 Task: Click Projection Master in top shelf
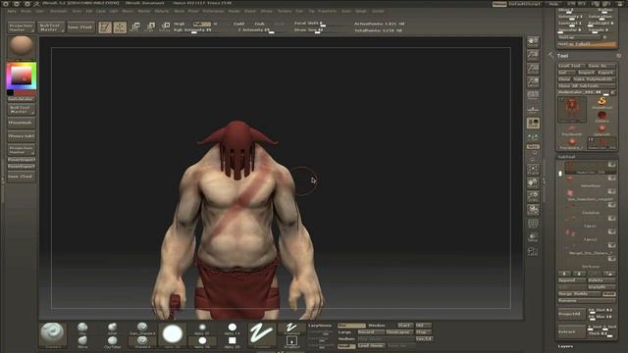(21, 27)
